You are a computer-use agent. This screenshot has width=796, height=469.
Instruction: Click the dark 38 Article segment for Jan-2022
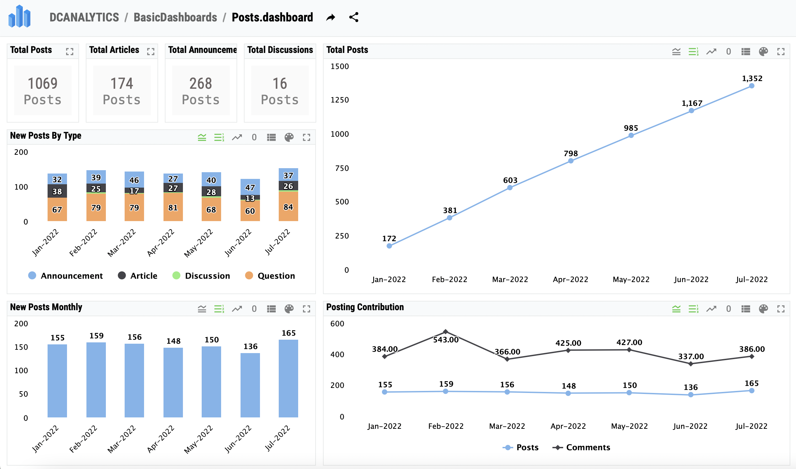click(x=57, y=191)
